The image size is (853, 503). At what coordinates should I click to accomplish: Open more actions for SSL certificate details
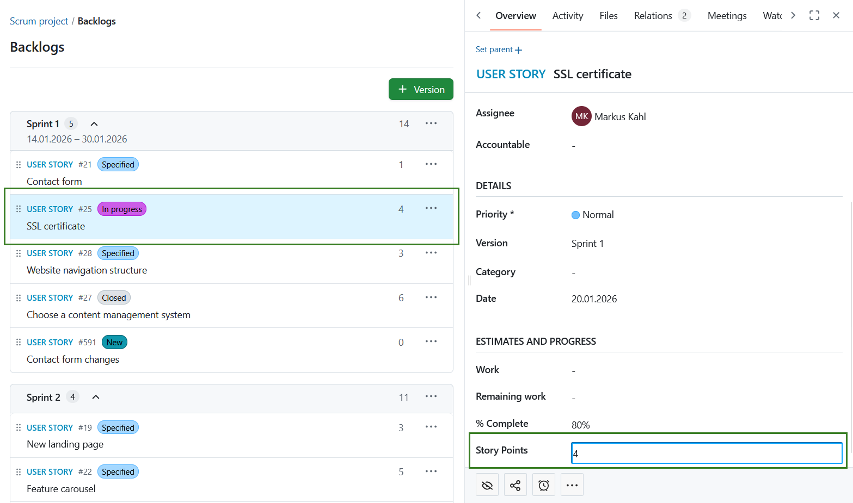[x=572, y=484]
